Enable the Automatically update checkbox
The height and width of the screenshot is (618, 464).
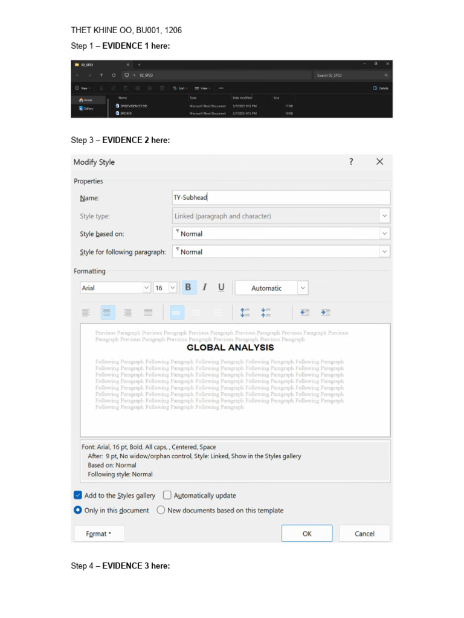167,495
